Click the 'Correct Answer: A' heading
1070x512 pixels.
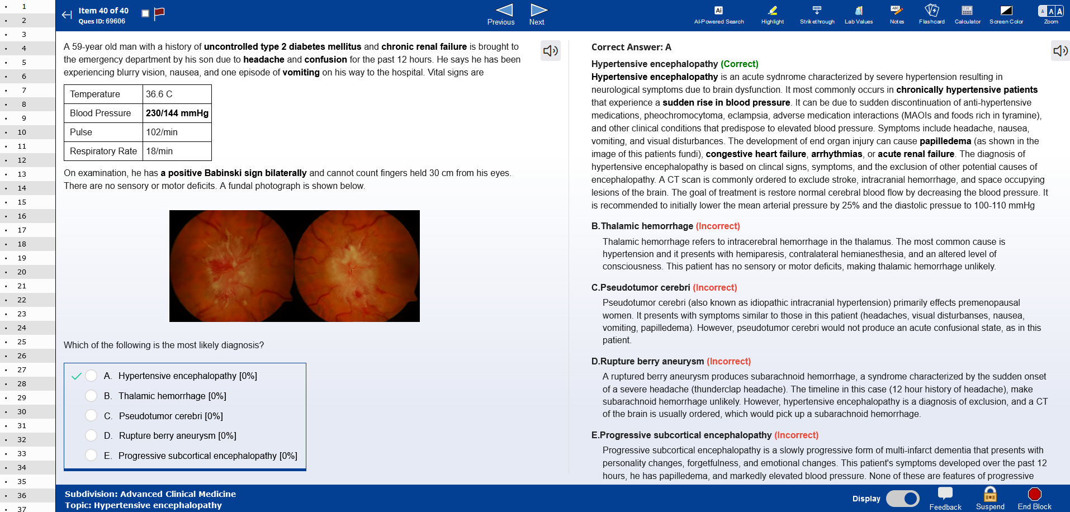pyautogui.click(x=631, y=48)
